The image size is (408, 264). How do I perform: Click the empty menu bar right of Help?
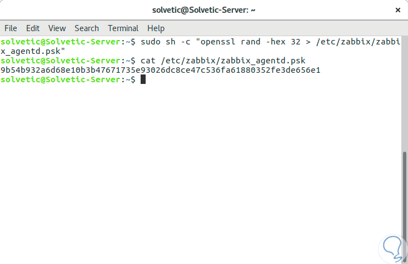click(278, 28)
